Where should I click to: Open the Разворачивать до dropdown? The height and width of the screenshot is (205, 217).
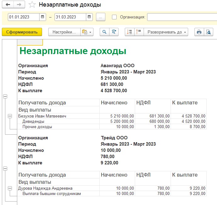[166, 32]
